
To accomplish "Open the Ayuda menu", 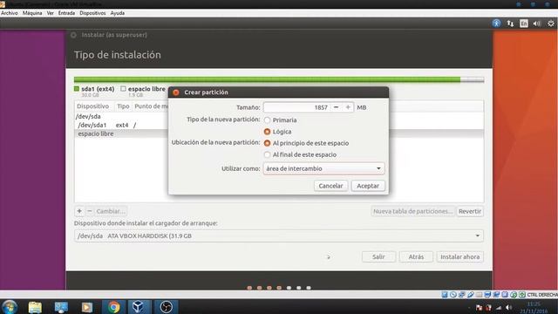I will coord(118,13).
